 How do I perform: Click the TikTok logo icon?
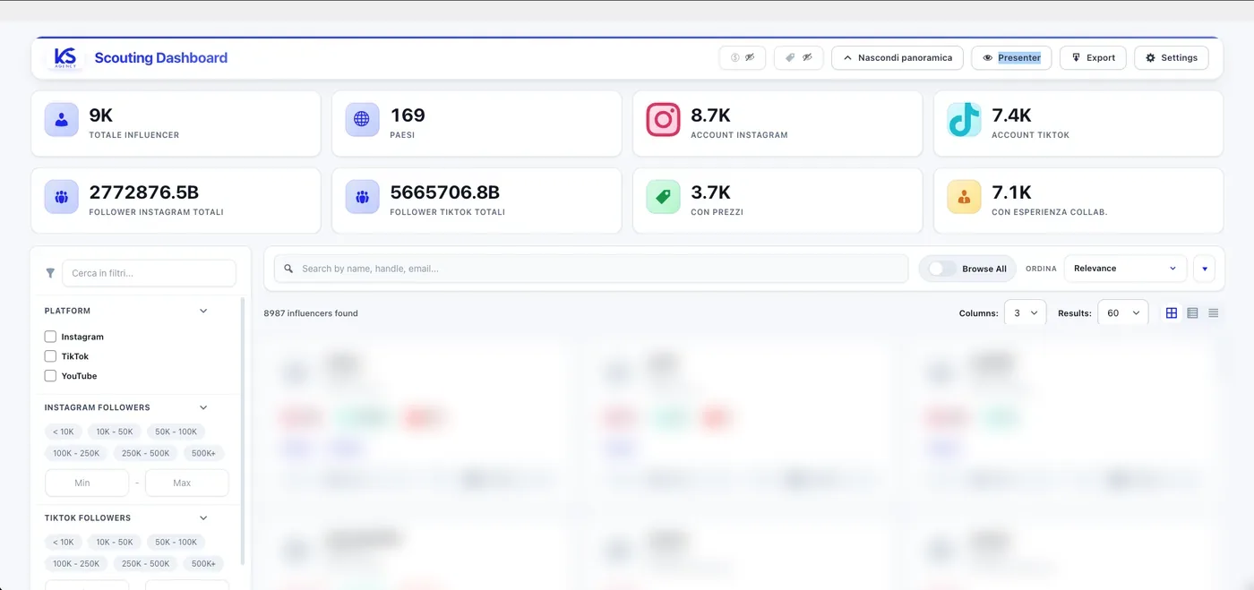point(964,119)
